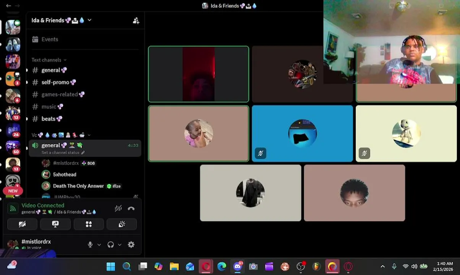Open Task View on taskbar

click(143, 266)
